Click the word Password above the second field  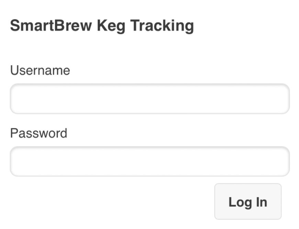tap(38, 133)
